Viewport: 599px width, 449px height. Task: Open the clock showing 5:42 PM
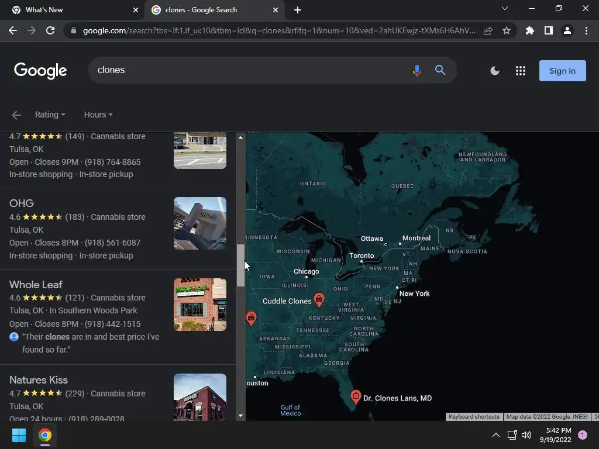pos(555,435)
